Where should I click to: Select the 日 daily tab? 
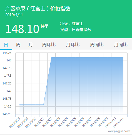pyautogui.click(x=6, y=45)
